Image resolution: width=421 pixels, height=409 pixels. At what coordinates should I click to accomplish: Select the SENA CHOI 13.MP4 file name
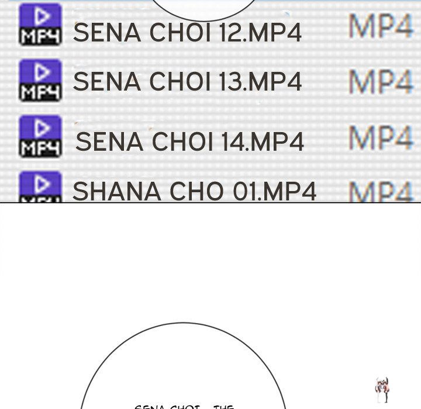point(187,82)
